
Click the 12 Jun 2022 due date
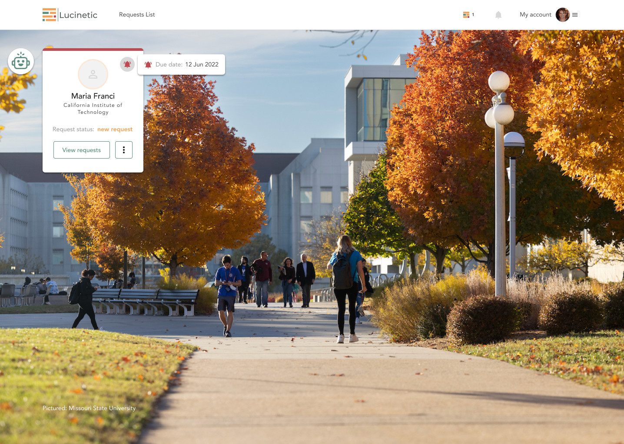coord(202,65)
